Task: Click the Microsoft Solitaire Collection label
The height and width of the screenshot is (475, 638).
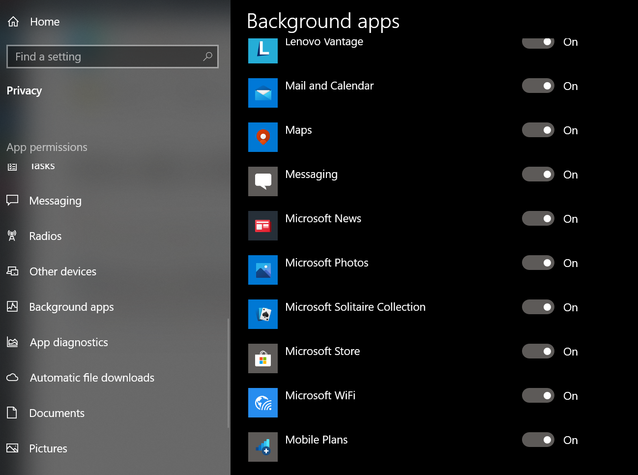Action: coord(355,307)
